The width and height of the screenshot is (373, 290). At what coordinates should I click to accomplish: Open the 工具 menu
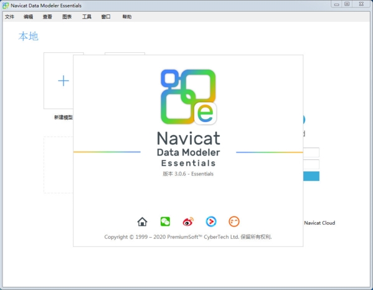tap(87, 17)
